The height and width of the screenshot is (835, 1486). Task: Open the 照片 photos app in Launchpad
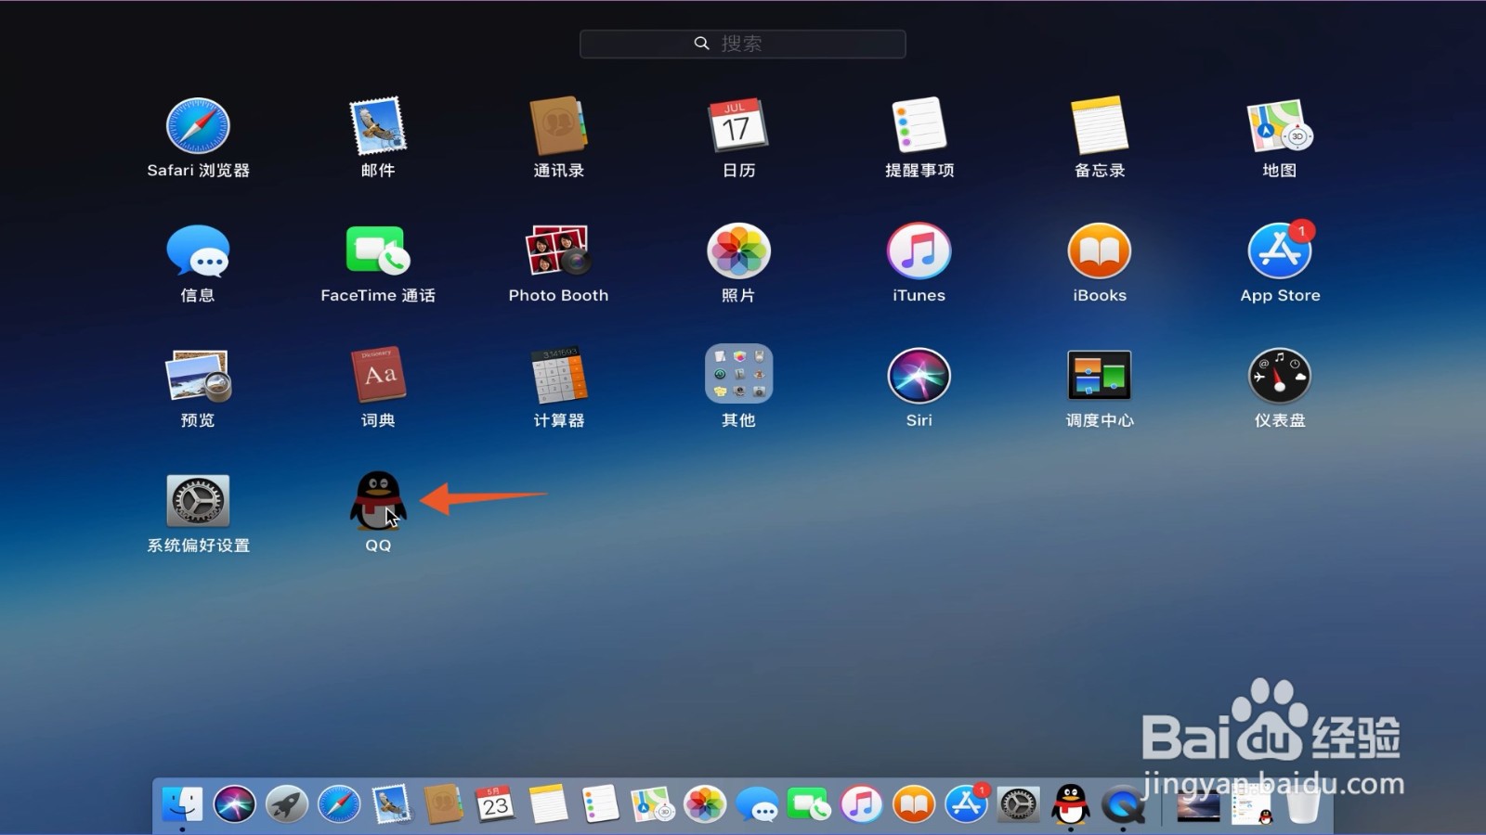pos(738,250)
